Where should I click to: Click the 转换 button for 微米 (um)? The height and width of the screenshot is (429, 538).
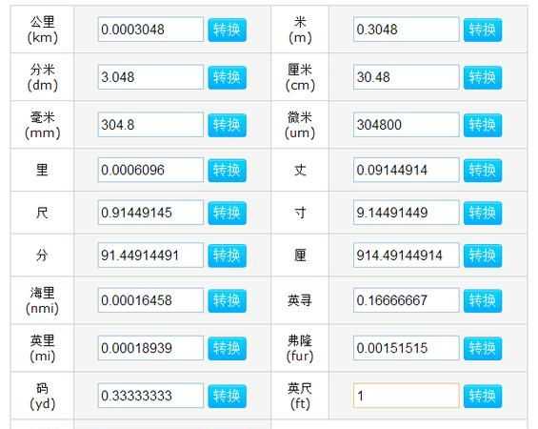(483, 125)
